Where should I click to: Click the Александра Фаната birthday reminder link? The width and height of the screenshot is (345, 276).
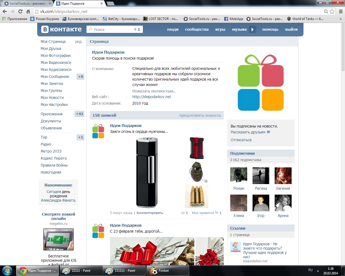click(58, 200)
